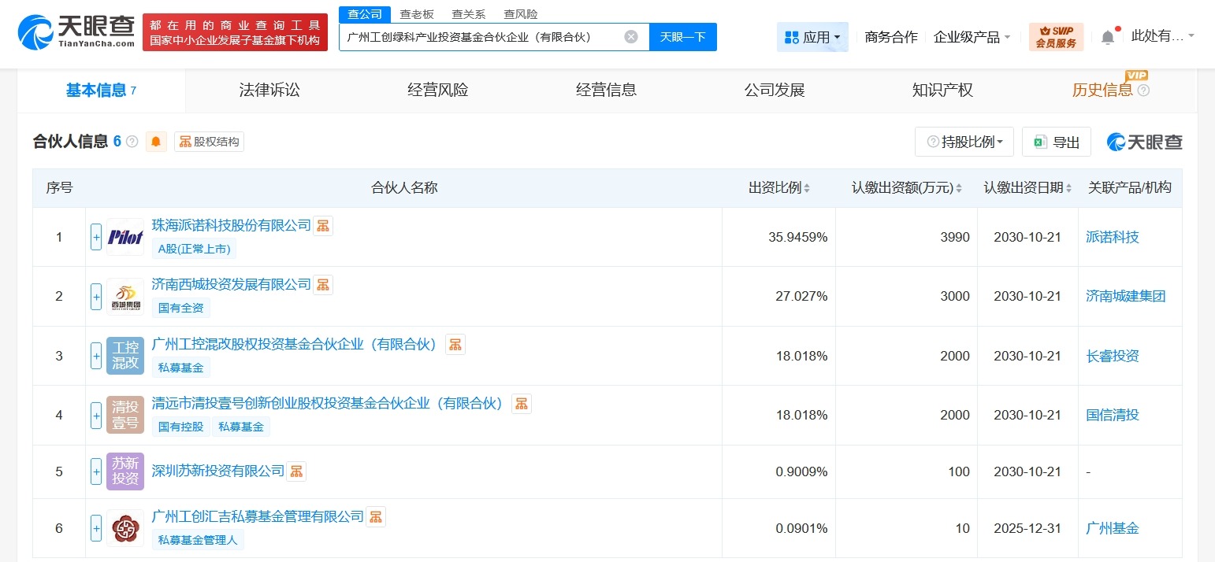Expand details for 济南西城投资发展有限公司 row
The image size is (1215, 562).
point(95,296)
